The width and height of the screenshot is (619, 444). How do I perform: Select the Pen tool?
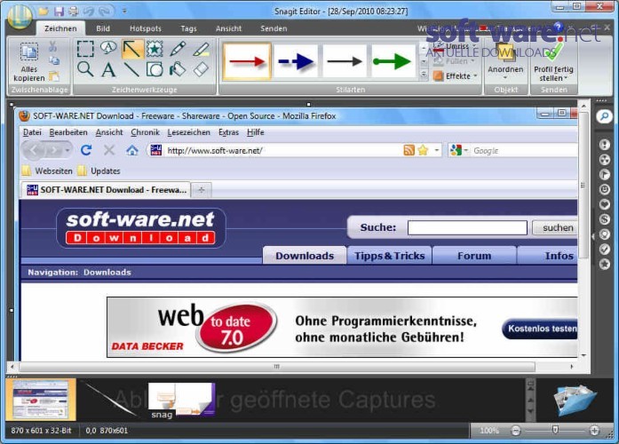178,49
